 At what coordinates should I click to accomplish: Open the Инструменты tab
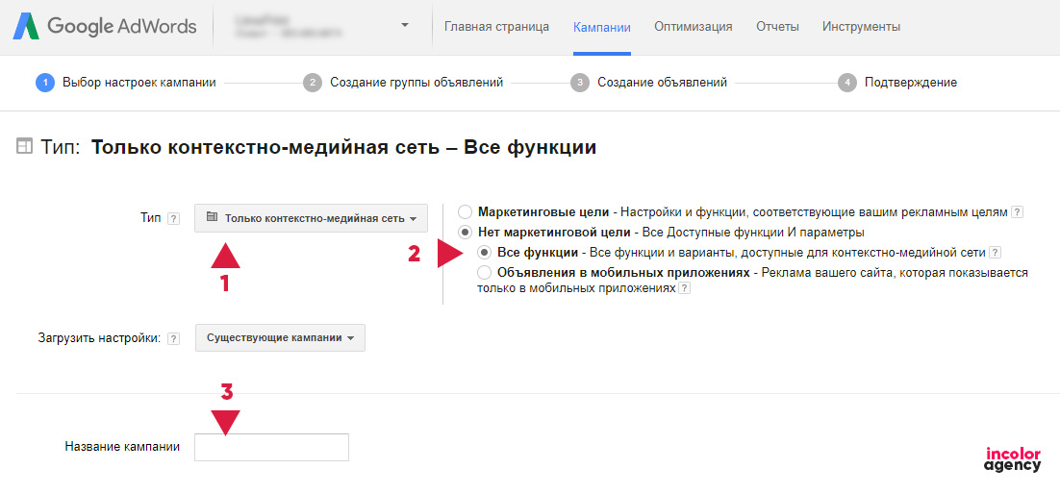pyautogui.click(x=861, y=27)
